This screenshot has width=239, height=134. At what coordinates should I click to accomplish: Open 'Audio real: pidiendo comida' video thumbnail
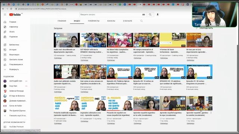point(67,72)
